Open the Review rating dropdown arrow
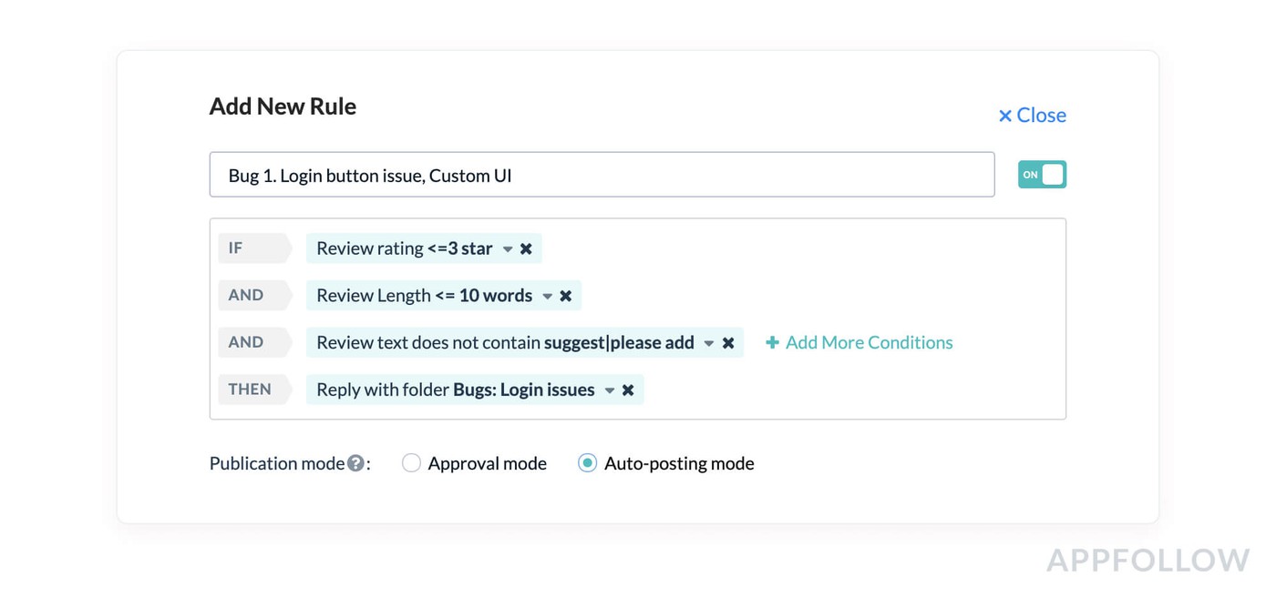 508,249
